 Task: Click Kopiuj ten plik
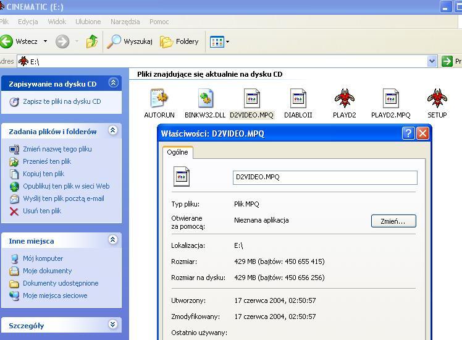(x=44, y=174)
